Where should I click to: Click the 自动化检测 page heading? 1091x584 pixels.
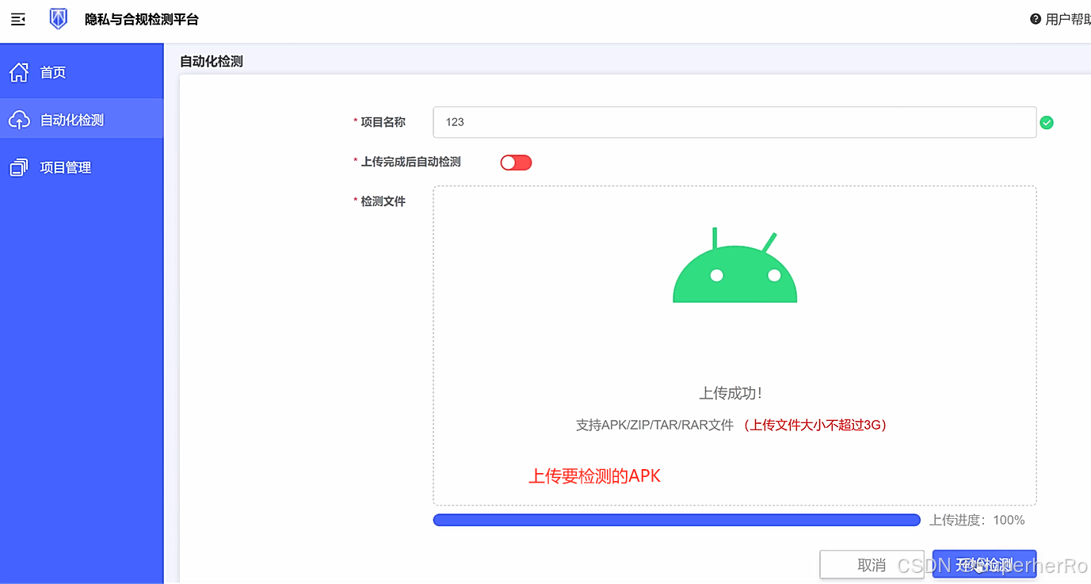pyautogui.click(x=212, y=61)
